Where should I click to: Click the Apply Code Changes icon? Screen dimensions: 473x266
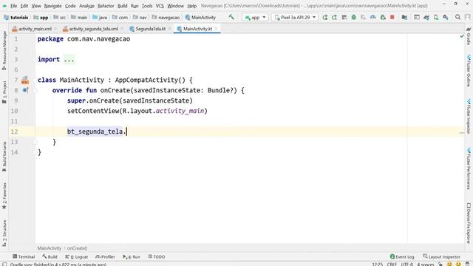click(x=344, y=18)
